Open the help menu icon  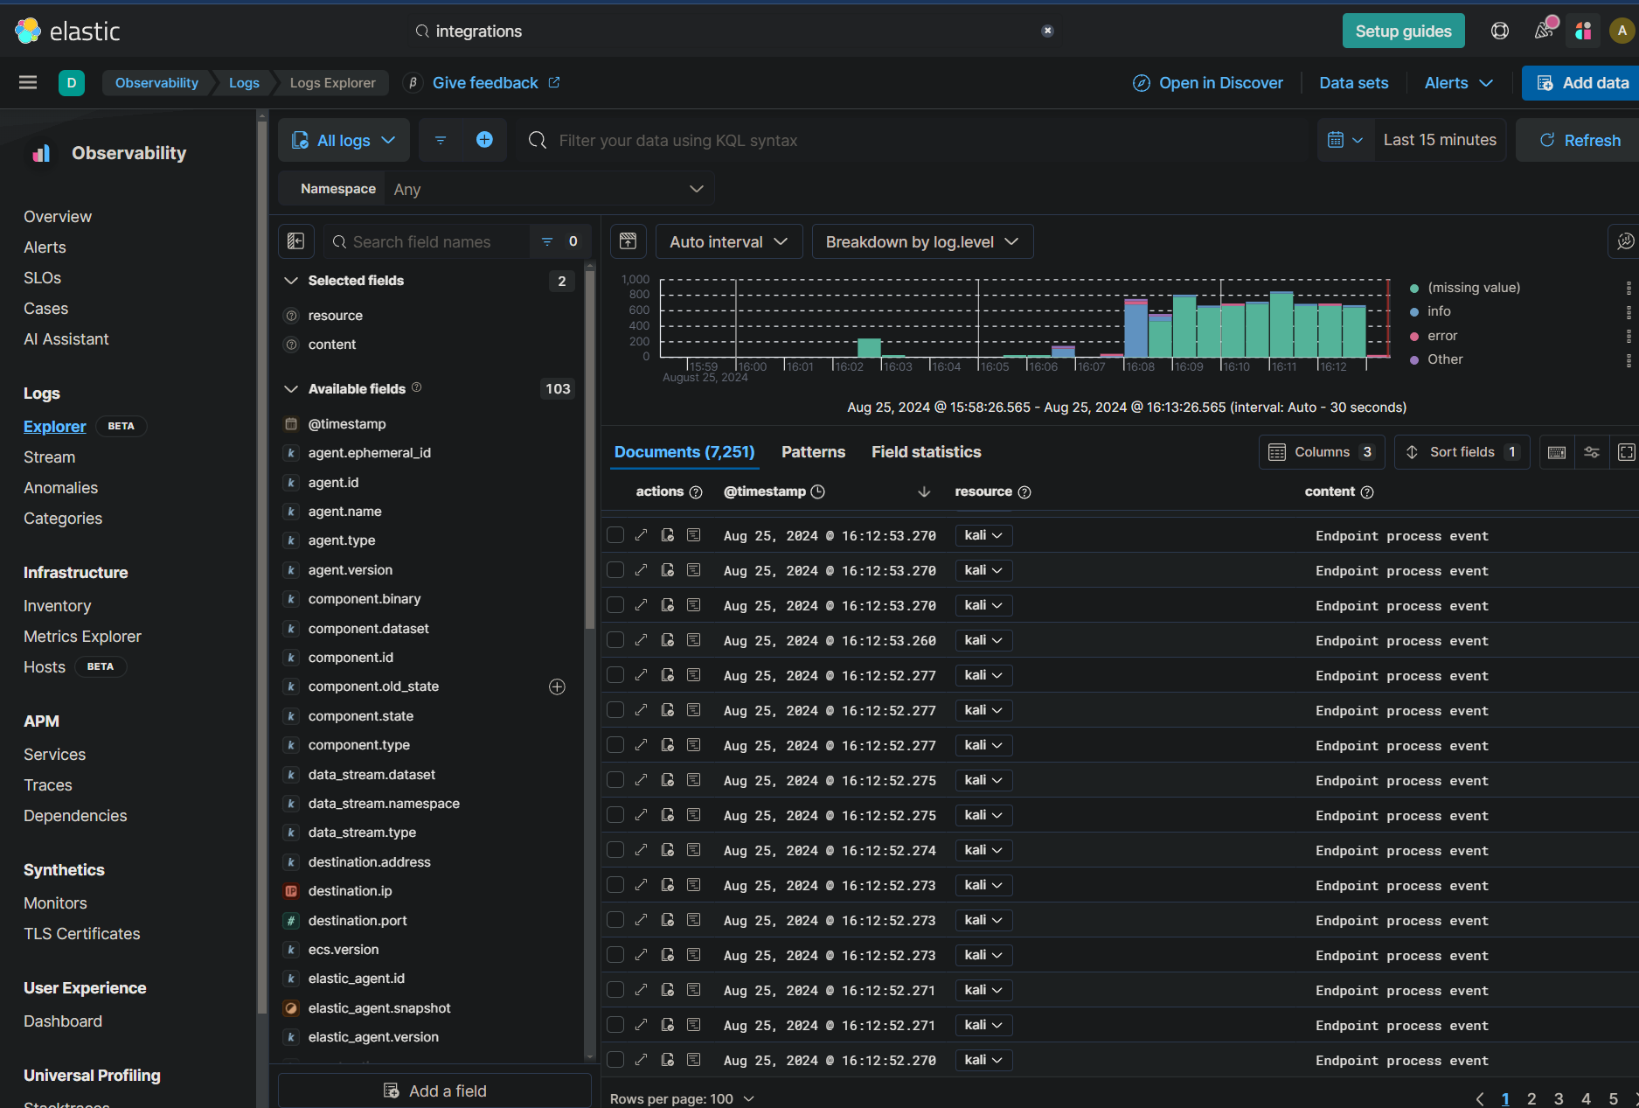click(x=1500, y=31)
